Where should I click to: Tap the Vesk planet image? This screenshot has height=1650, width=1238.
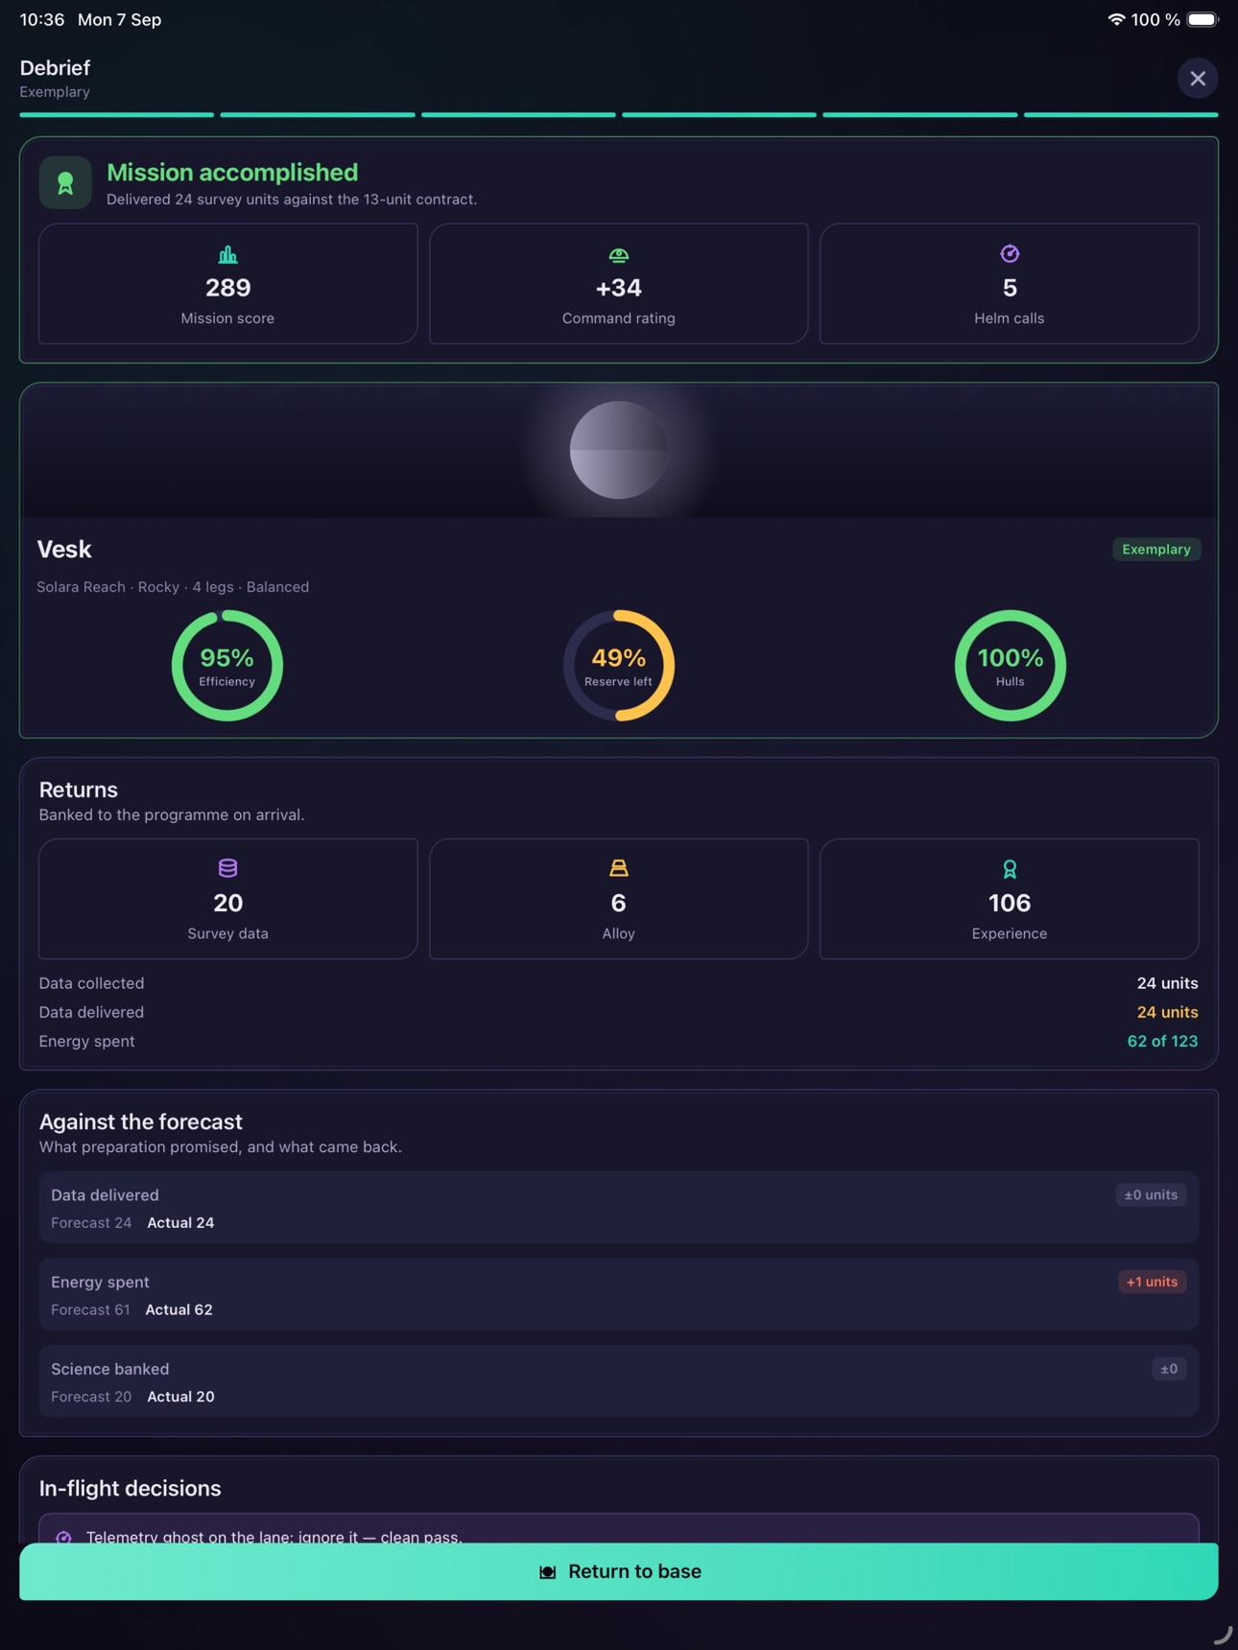tap(619, 450)
